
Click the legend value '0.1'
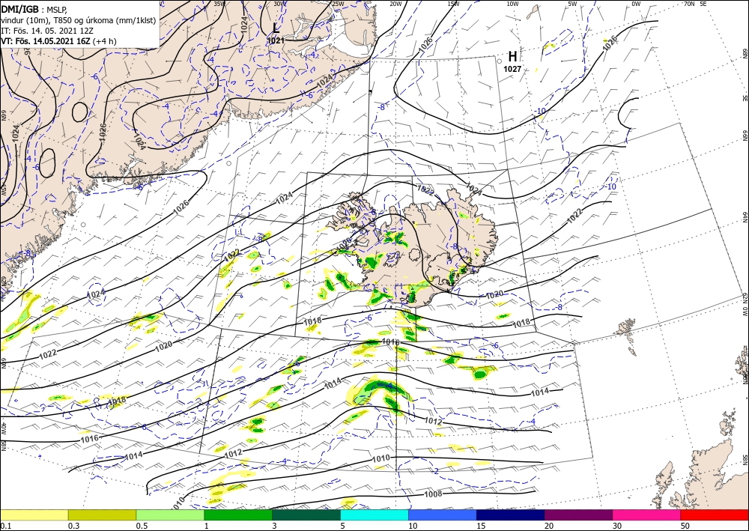point(5,526)
